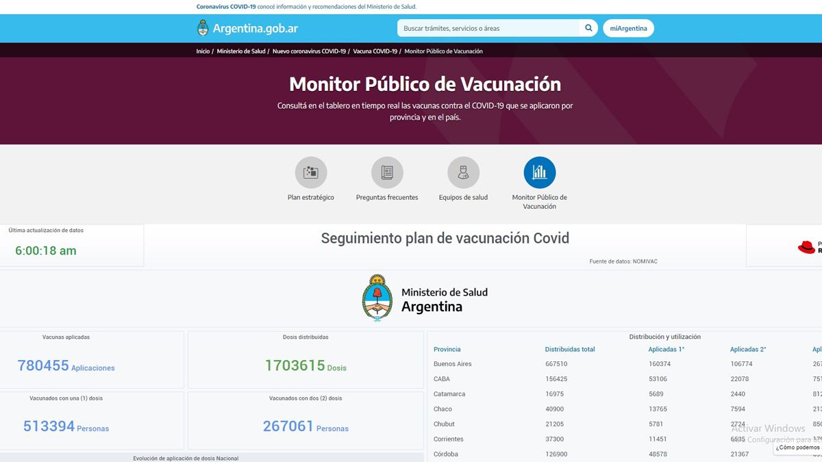This screenshot has height=462, width=822.
Task: Click the Ministerio de Salud breadcrumb
Action: coord(241,51)
